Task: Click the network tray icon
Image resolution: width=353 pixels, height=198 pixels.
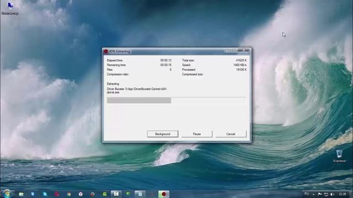Action: 326,194
